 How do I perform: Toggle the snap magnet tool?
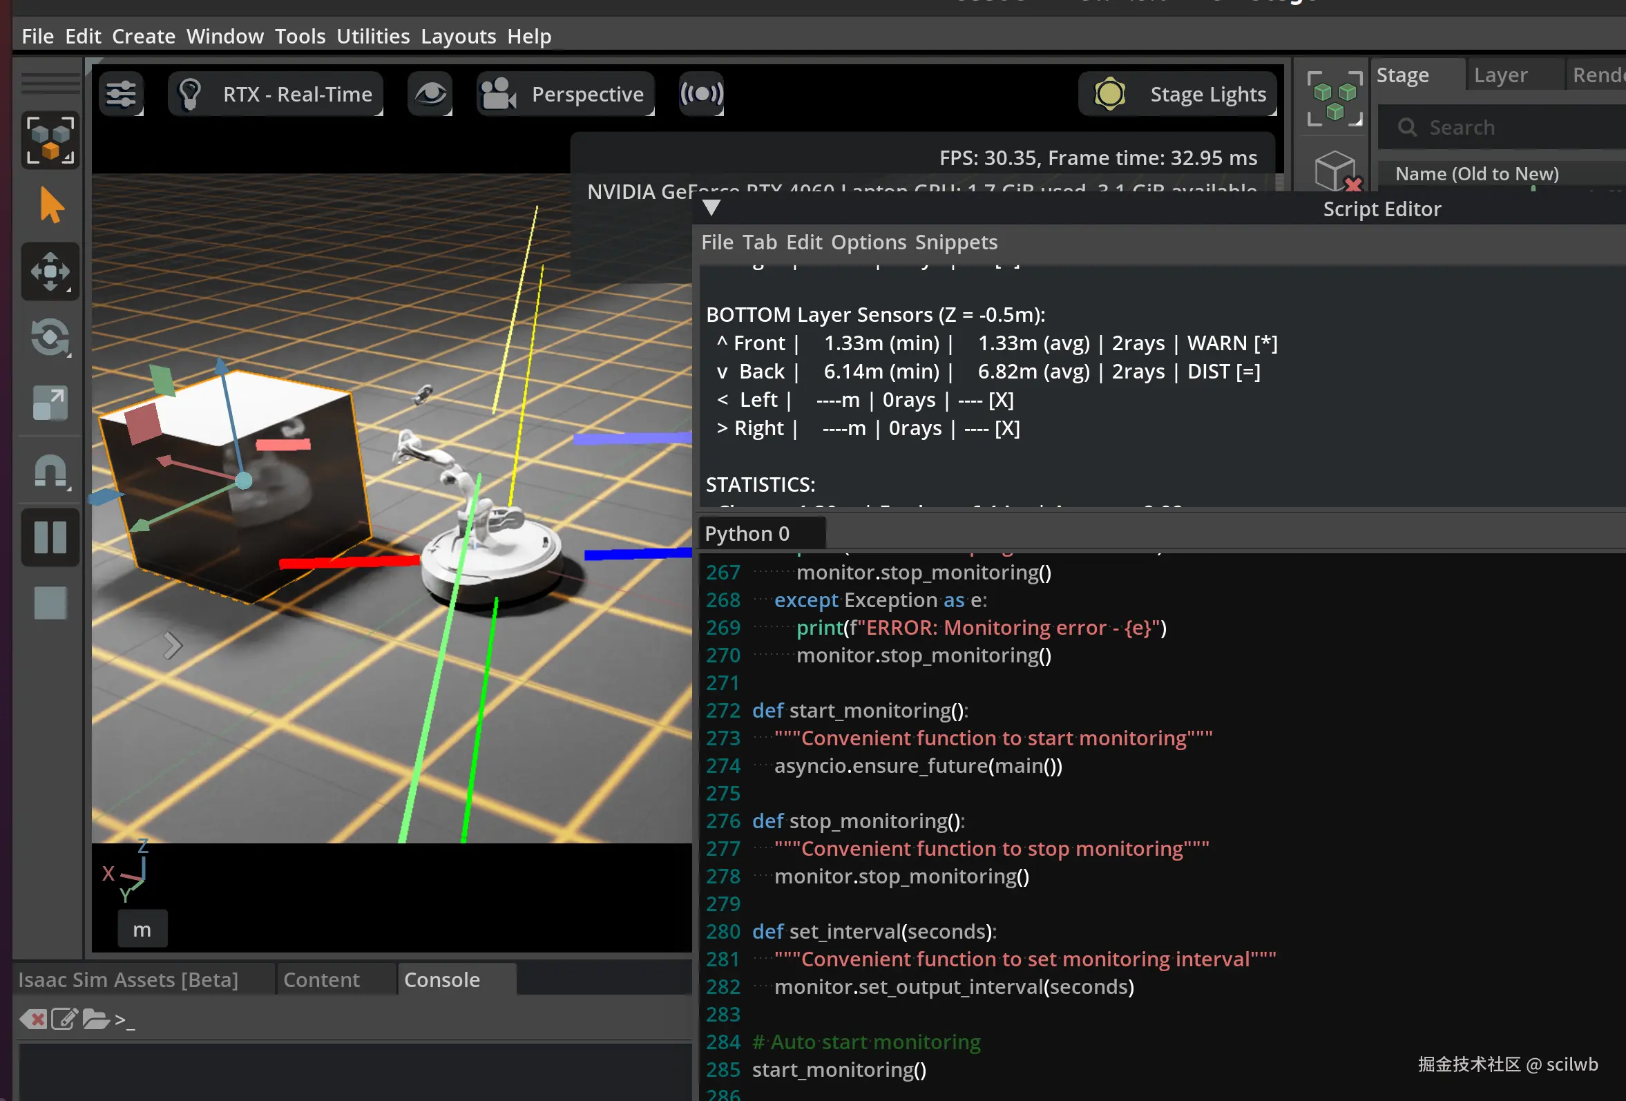(50, 470)
